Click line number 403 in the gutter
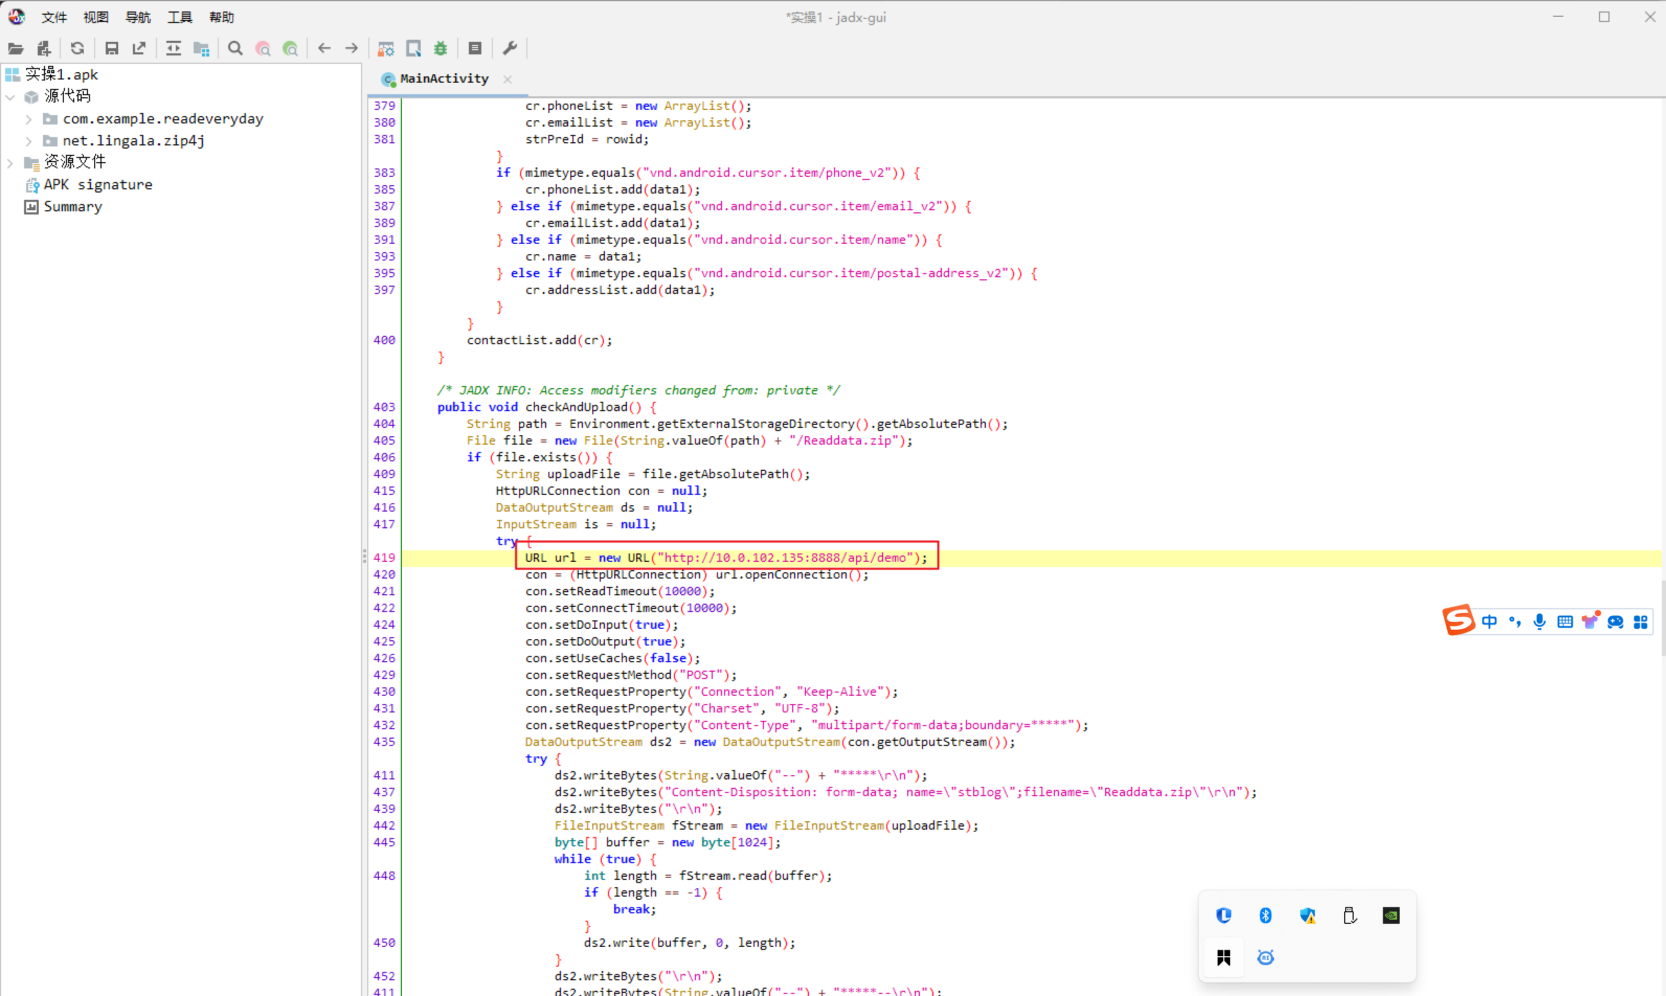The width and height of the screenshot is (1666, 996). [384, 408]
